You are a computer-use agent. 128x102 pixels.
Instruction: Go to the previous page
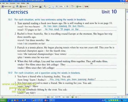52,97
